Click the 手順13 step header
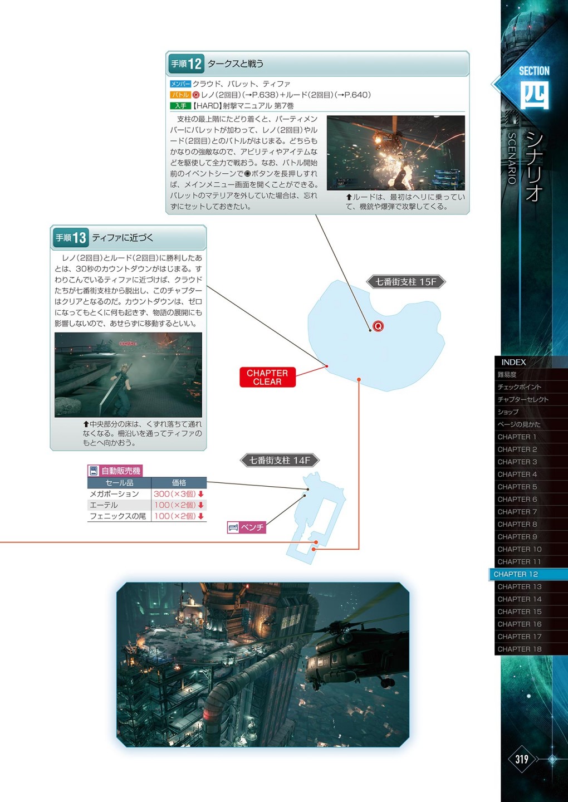Image resolution: width=568 pixels, height=802 pixels. (128, 238)
